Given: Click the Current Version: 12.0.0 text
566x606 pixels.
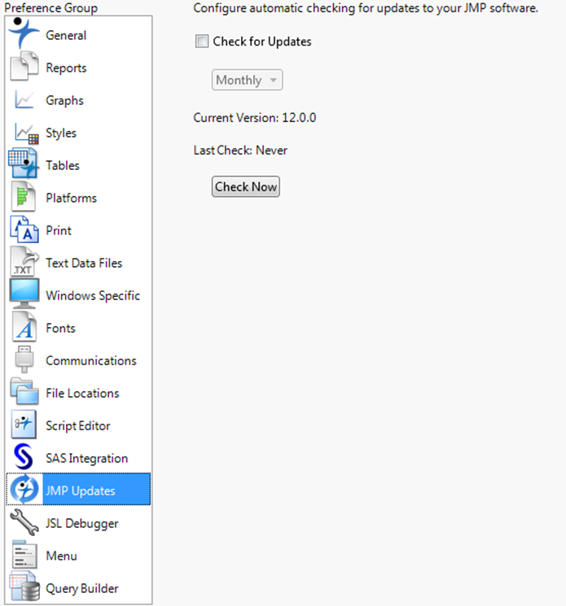Looking at the screenshot, I should pos(255,117).
